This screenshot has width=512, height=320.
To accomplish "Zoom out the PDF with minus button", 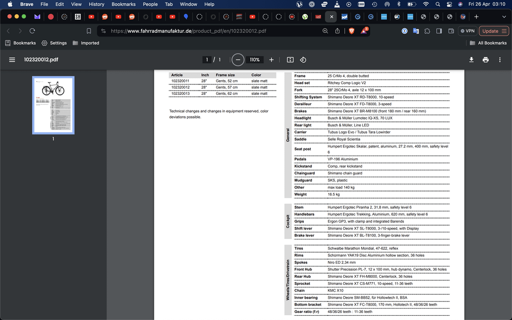I will point(238,60).
